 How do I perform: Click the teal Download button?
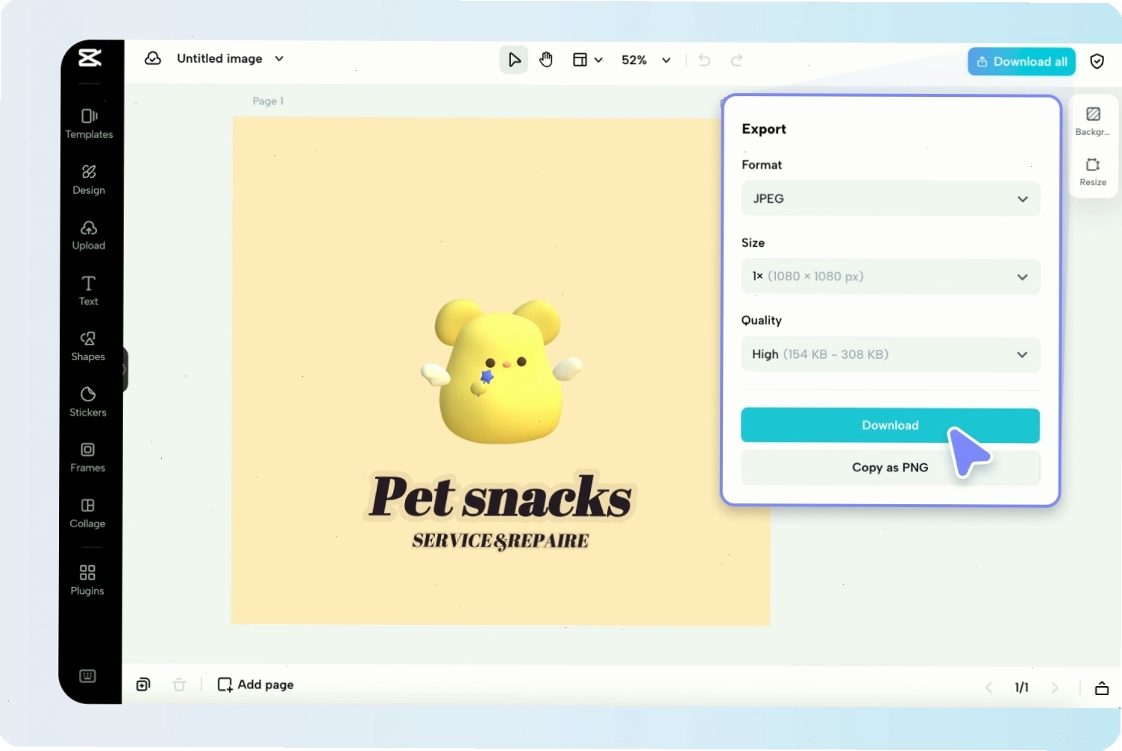(890, 425)
